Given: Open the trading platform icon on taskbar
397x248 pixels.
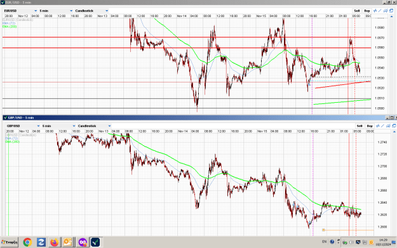Looking at the screenshot, I should pos(95,242).
